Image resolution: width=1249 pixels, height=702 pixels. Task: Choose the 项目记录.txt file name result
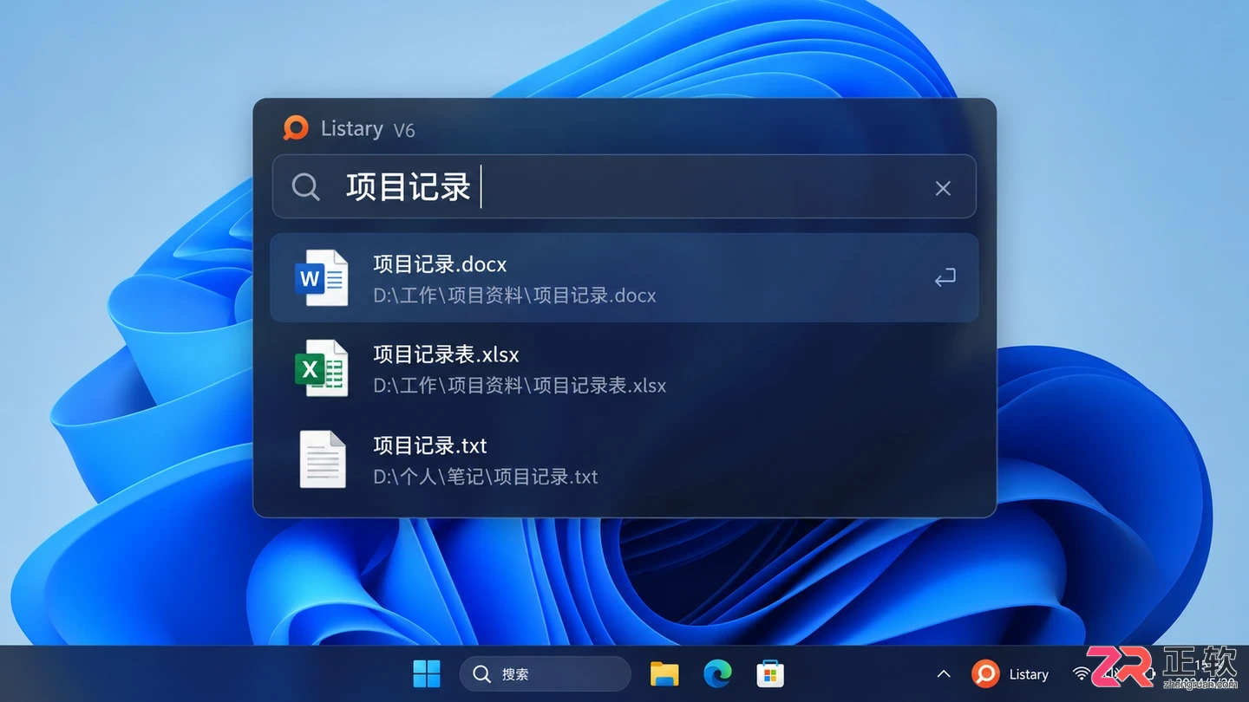430,445
